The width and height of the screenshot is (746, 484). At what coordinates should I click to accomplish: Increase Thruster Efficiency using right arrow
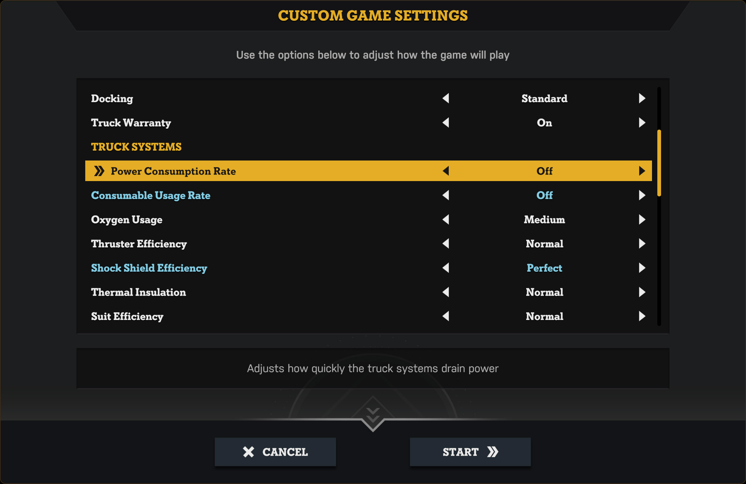[x=642, y=243]
